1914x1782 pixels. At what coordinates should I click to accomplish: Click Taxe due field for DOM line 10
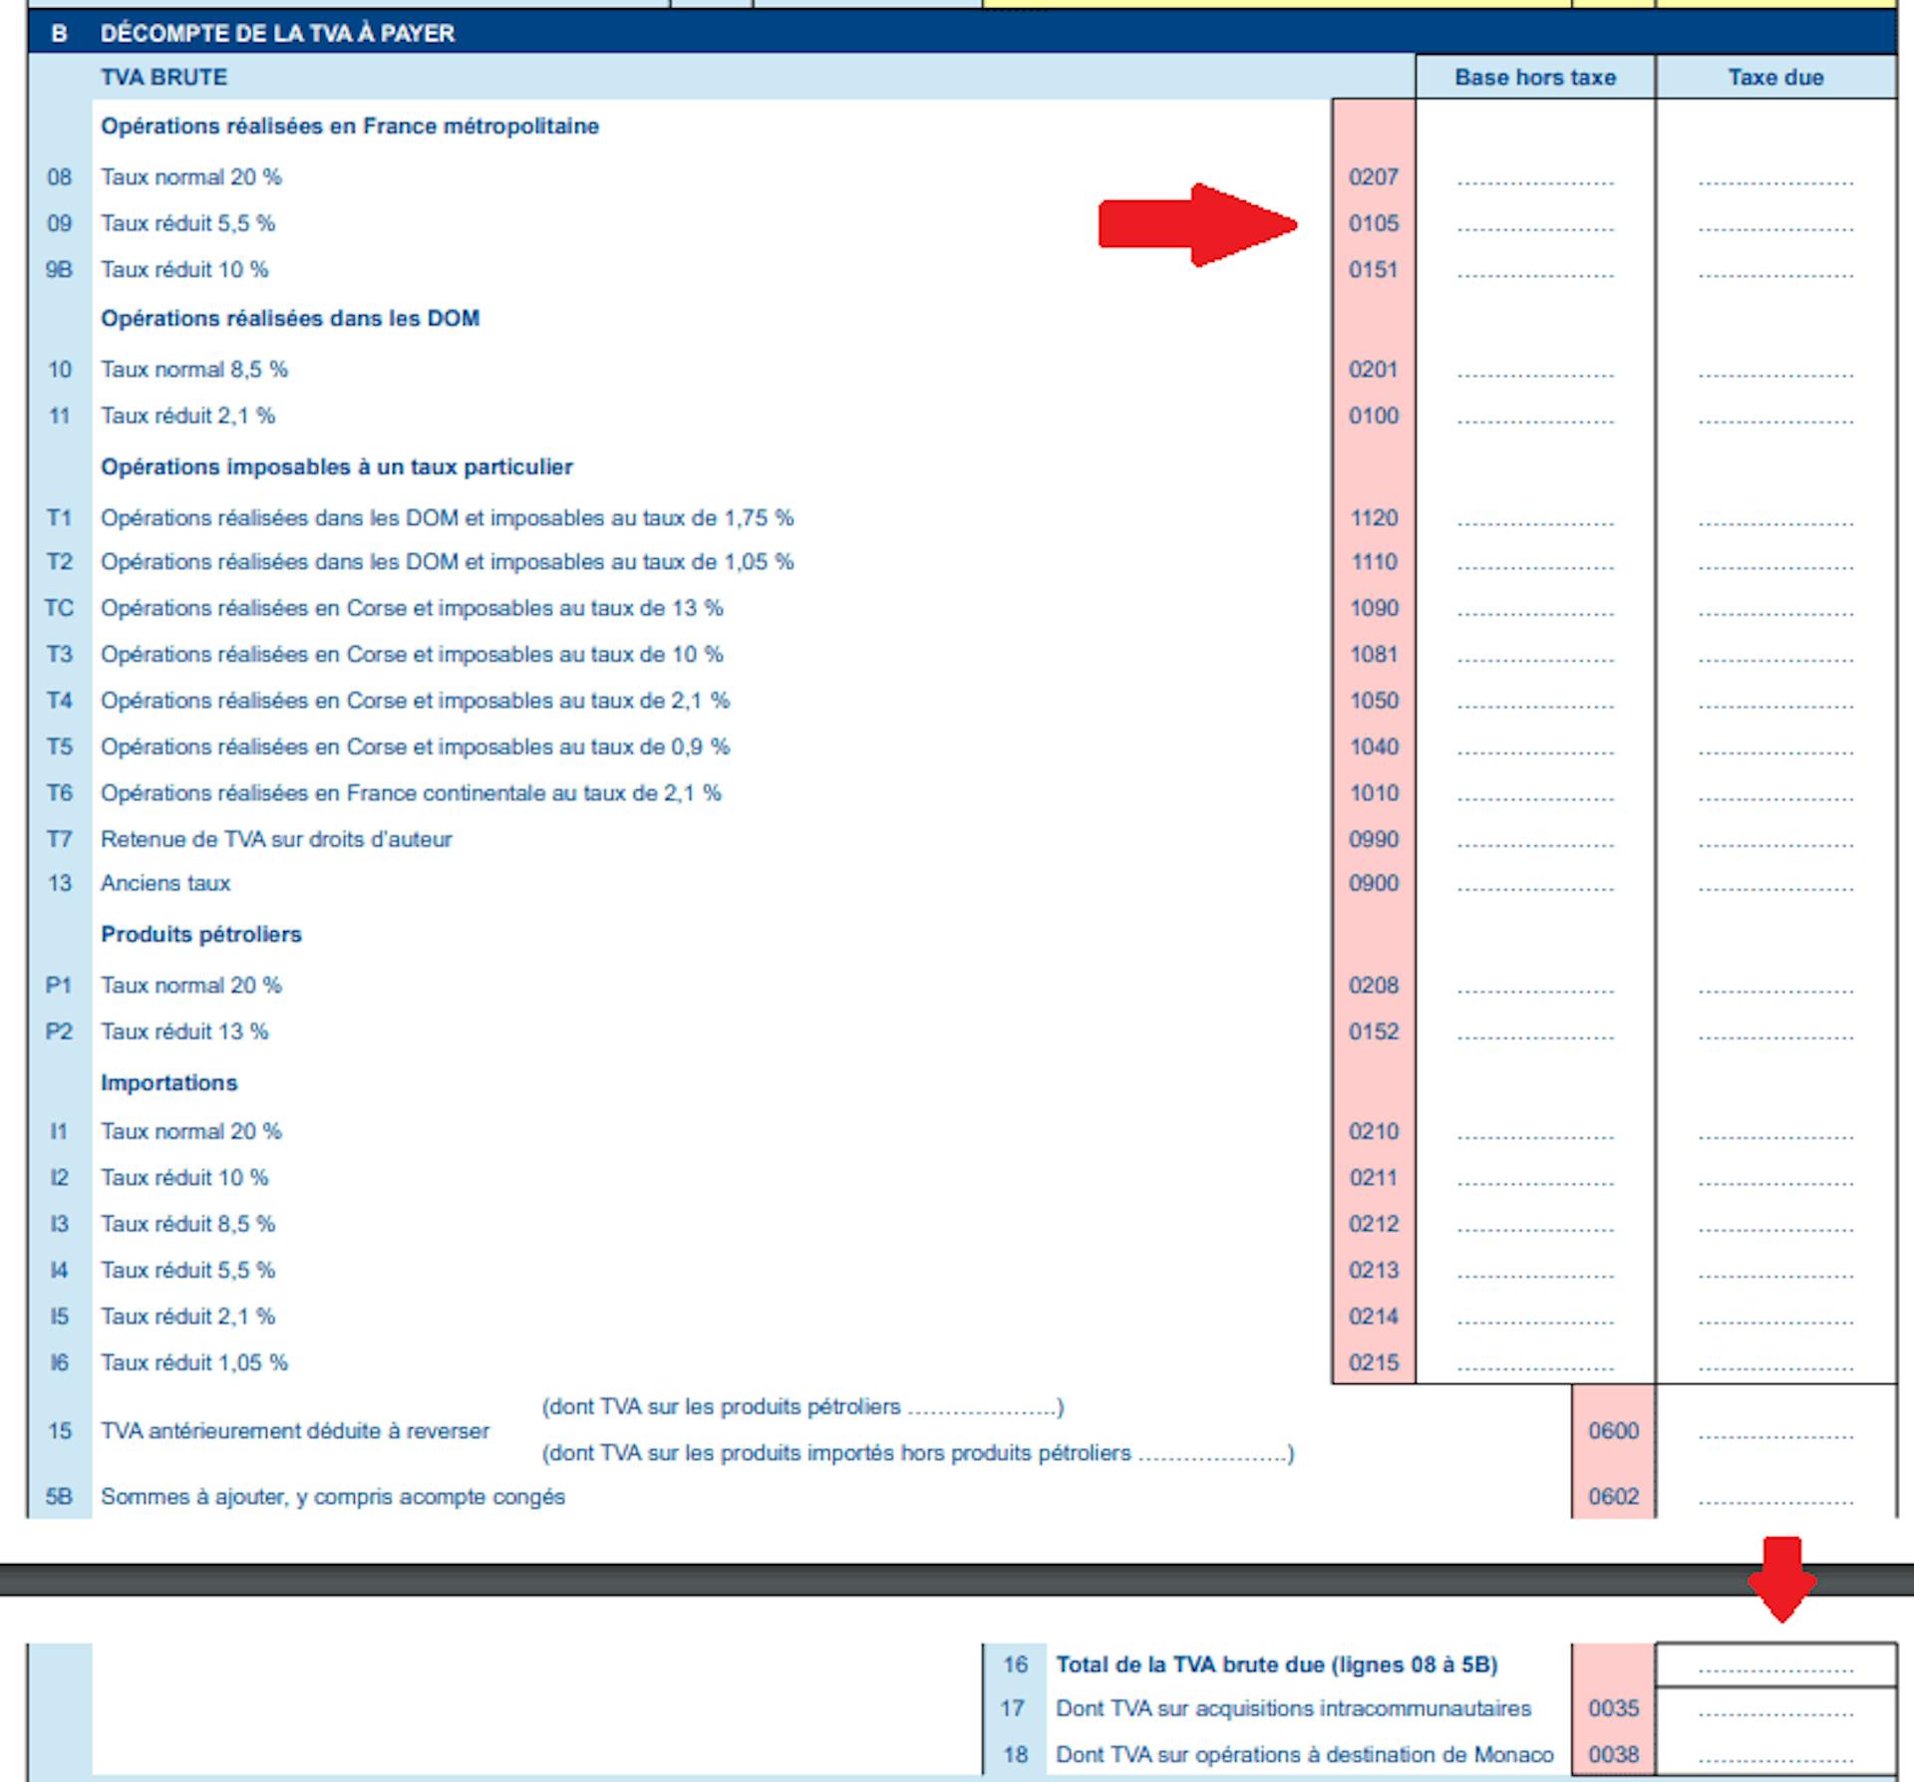[x=1775, y=371]
